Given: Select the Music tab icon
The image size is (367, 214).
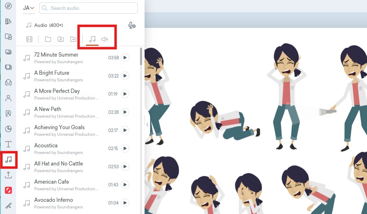Looking at the screenshot, I should click(x=92, y=39).
